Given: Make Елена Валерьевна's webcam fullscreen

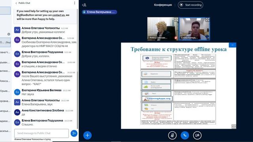Looking at the screenshot, I should (x=207, y=20).
